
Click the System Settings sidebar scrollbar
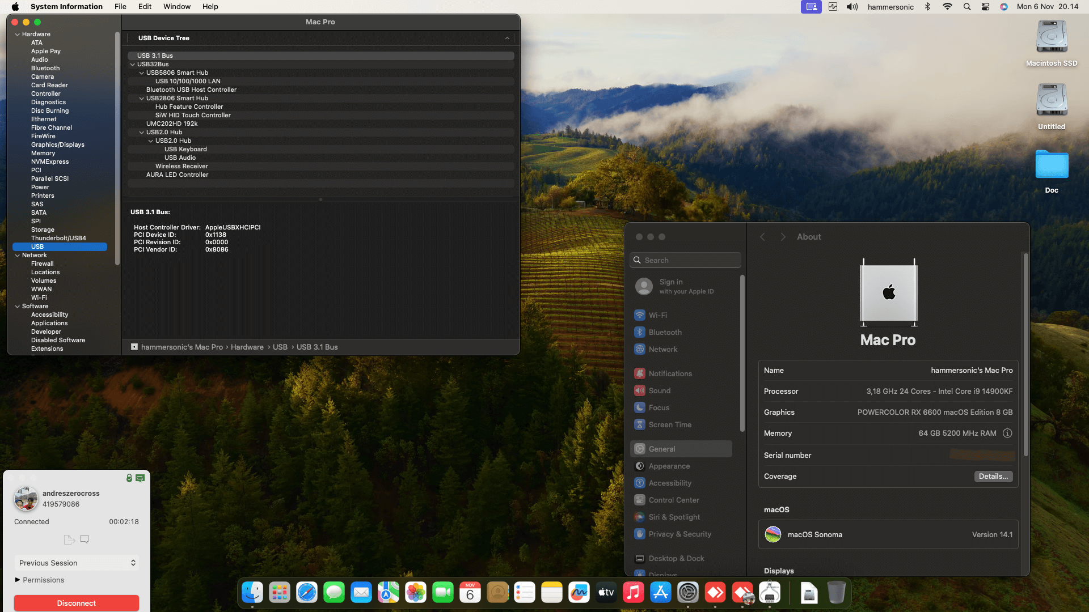[x=742, y=352]
